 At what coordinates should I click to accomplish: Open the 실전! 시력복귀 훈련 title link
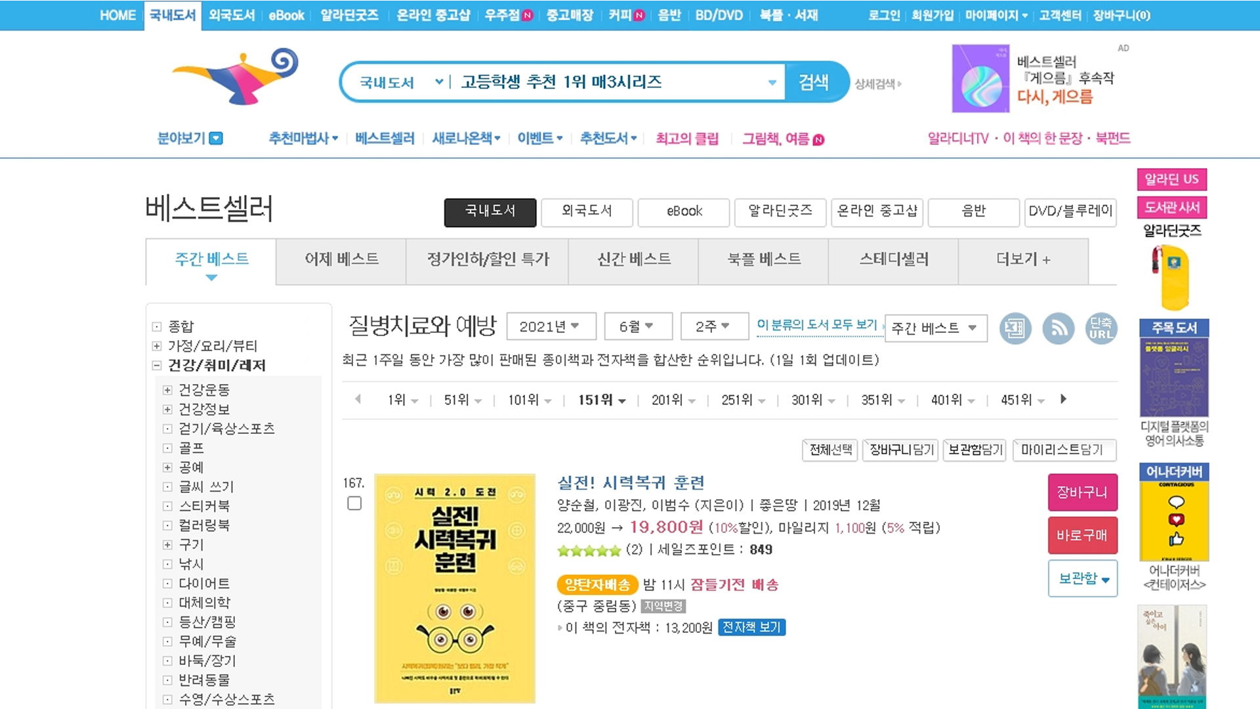coord(630,483)
